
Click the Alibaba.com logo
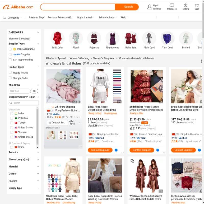pos(18,7)
